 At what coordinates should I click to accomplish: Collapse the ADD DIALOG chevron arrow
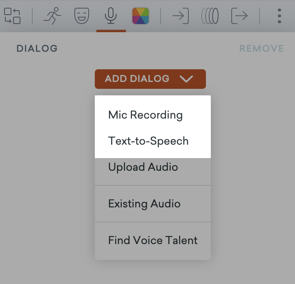[186, 79]
